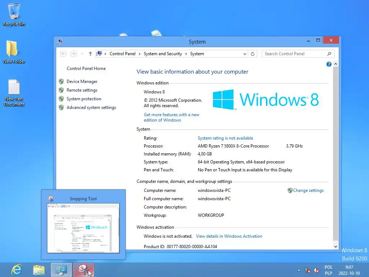This screenshot has height=277, width=369.
Task: Click the Windows 8 logo image
Action: coord(266,100)
